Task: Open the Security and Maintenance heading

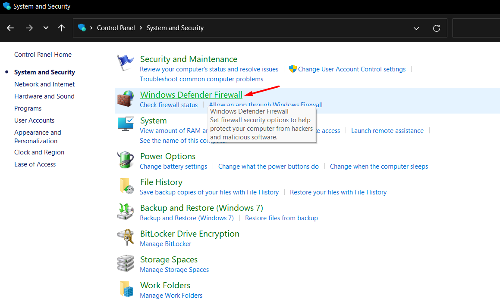Action: pyautogui.click(x=189, y=59)
